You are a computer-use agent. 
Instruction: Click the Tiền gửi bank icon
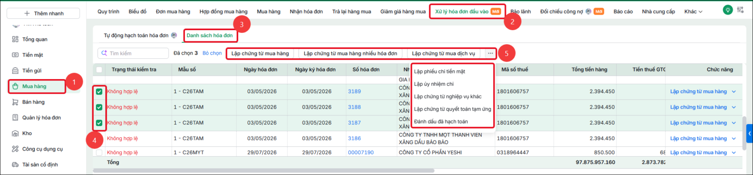pos(15,71)
